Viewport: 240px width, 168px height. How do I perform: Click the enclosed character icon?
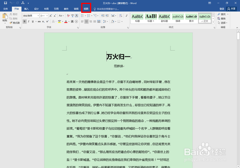pos(76,22)
